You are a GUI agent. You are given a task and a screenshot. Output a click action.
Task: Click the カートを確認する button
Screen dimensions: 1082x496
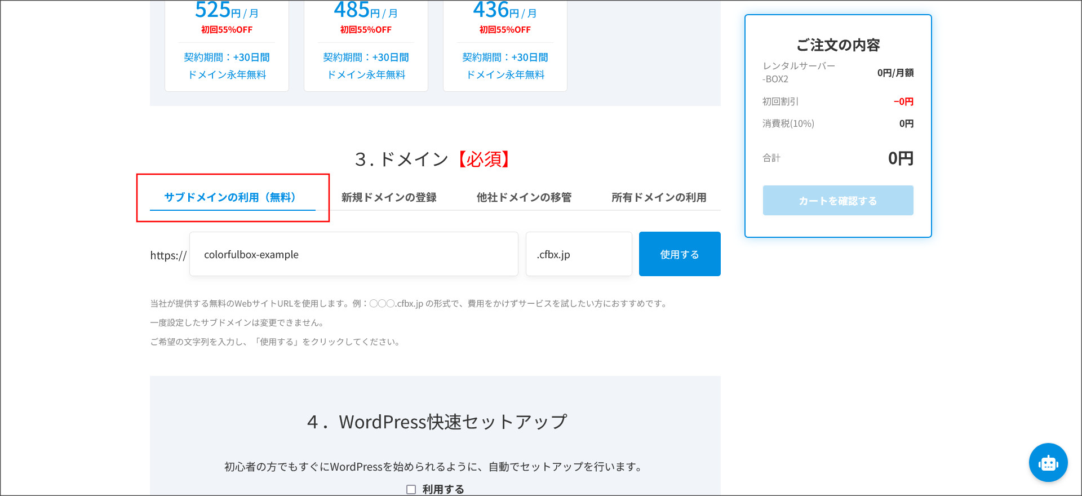click(837, 201)
